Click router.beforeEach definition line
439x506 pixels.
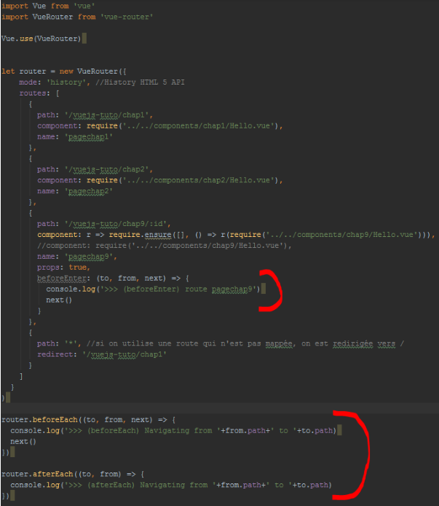pyautogui.click(x=89, y=420)
